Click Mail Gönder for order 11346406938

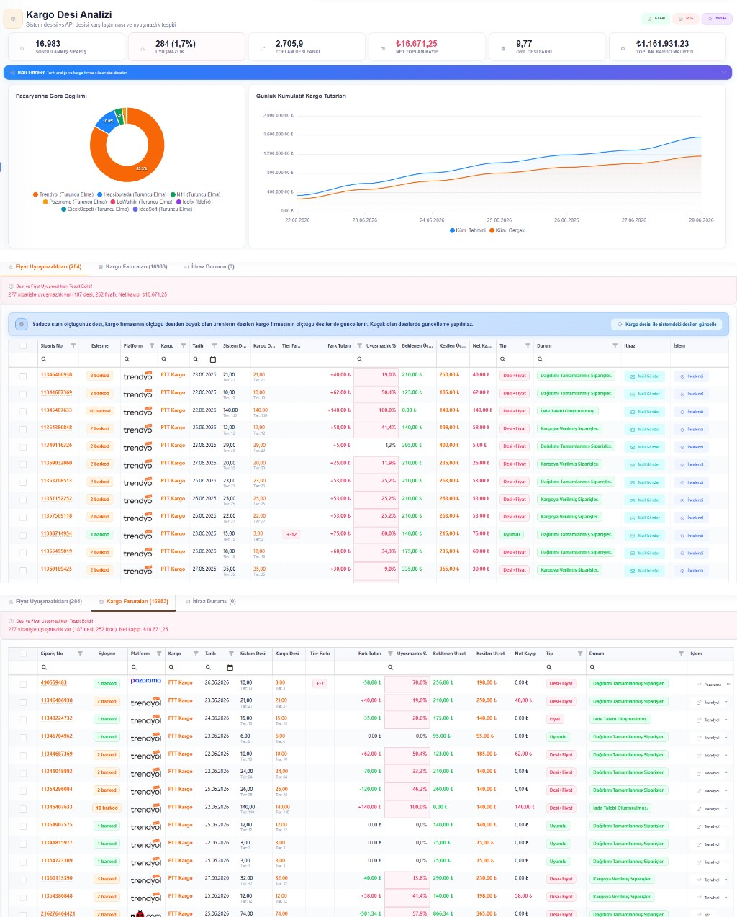(x=645, y=376)
